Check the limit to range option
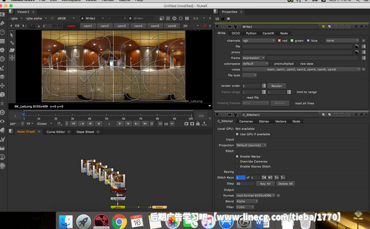The height and width of the screenshot is (229, 370). point(294,92)
